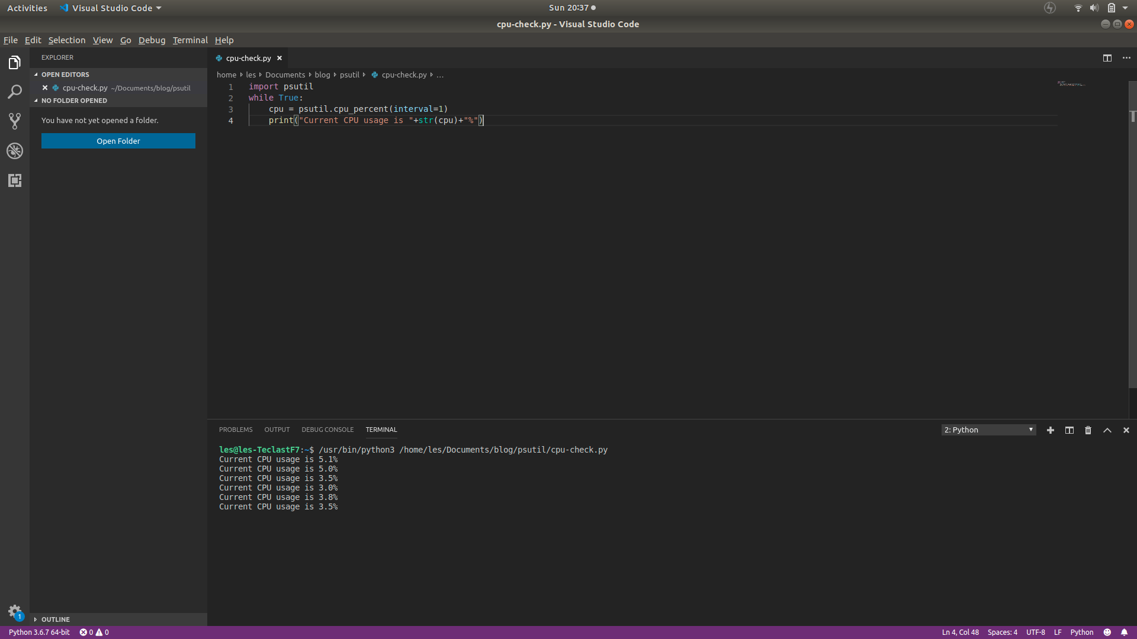Open the terminal selector dropdown '2: Python'
The image size is (1137, 639).
point(988,430)
